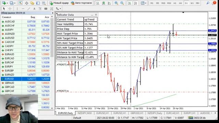Toggle the Data Window crosshair-target icon

(x=27, y=3)
